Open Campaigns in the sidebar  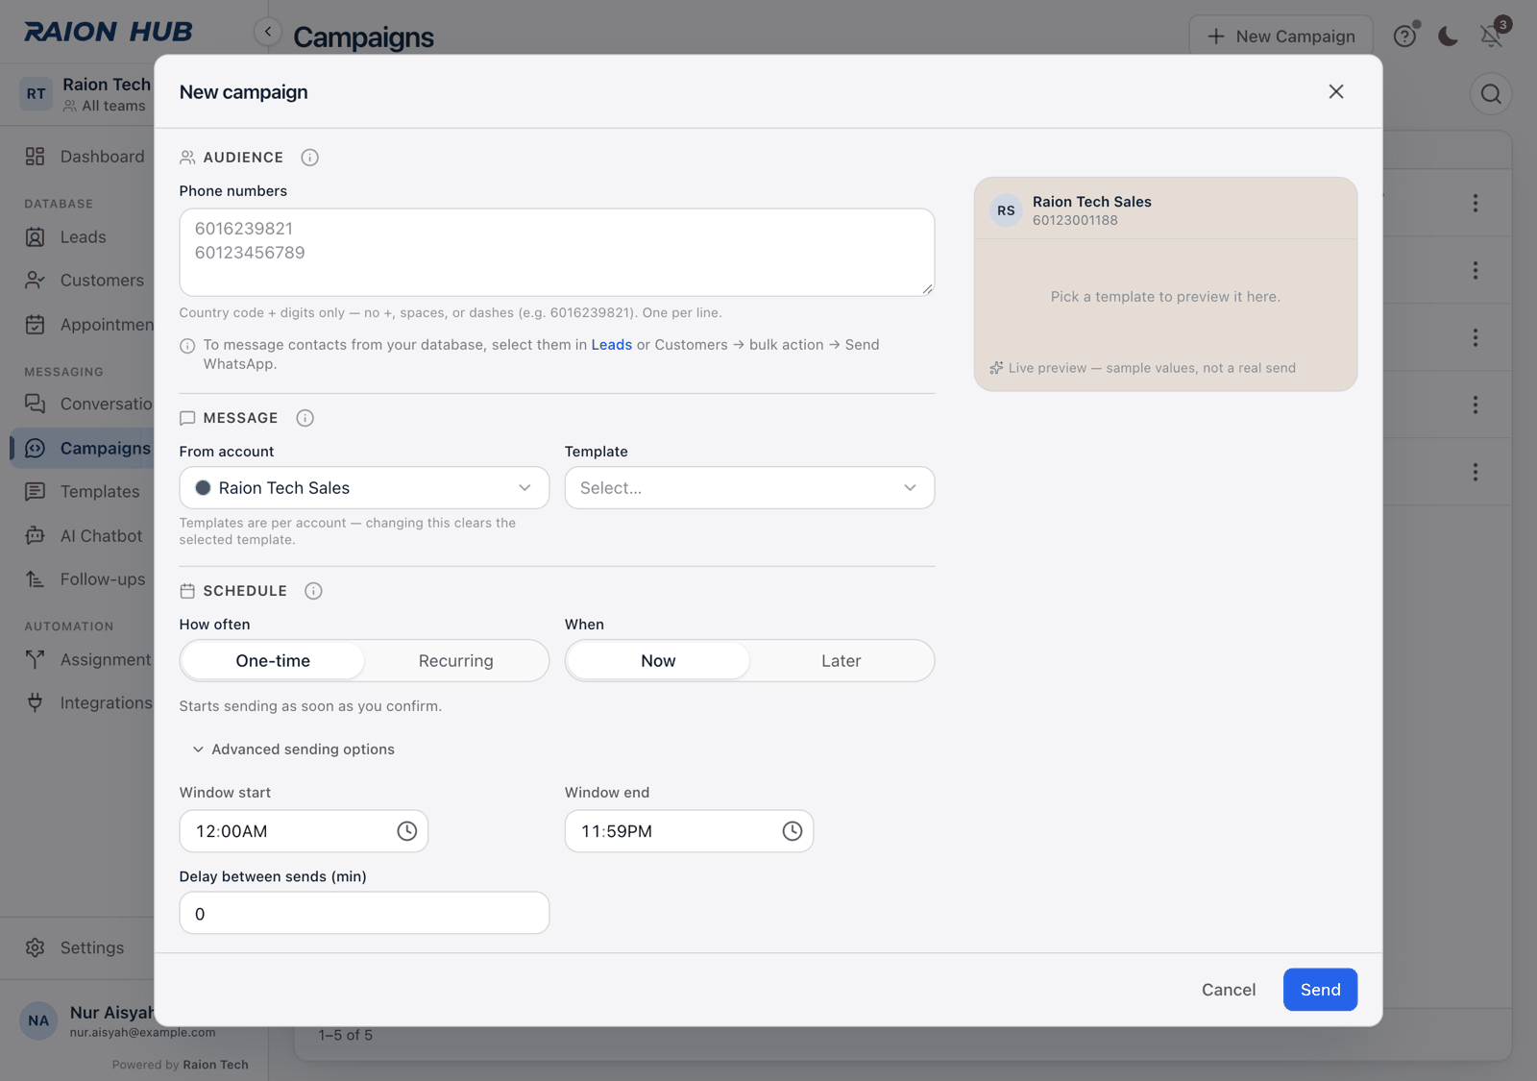click(x=85, y=449)
